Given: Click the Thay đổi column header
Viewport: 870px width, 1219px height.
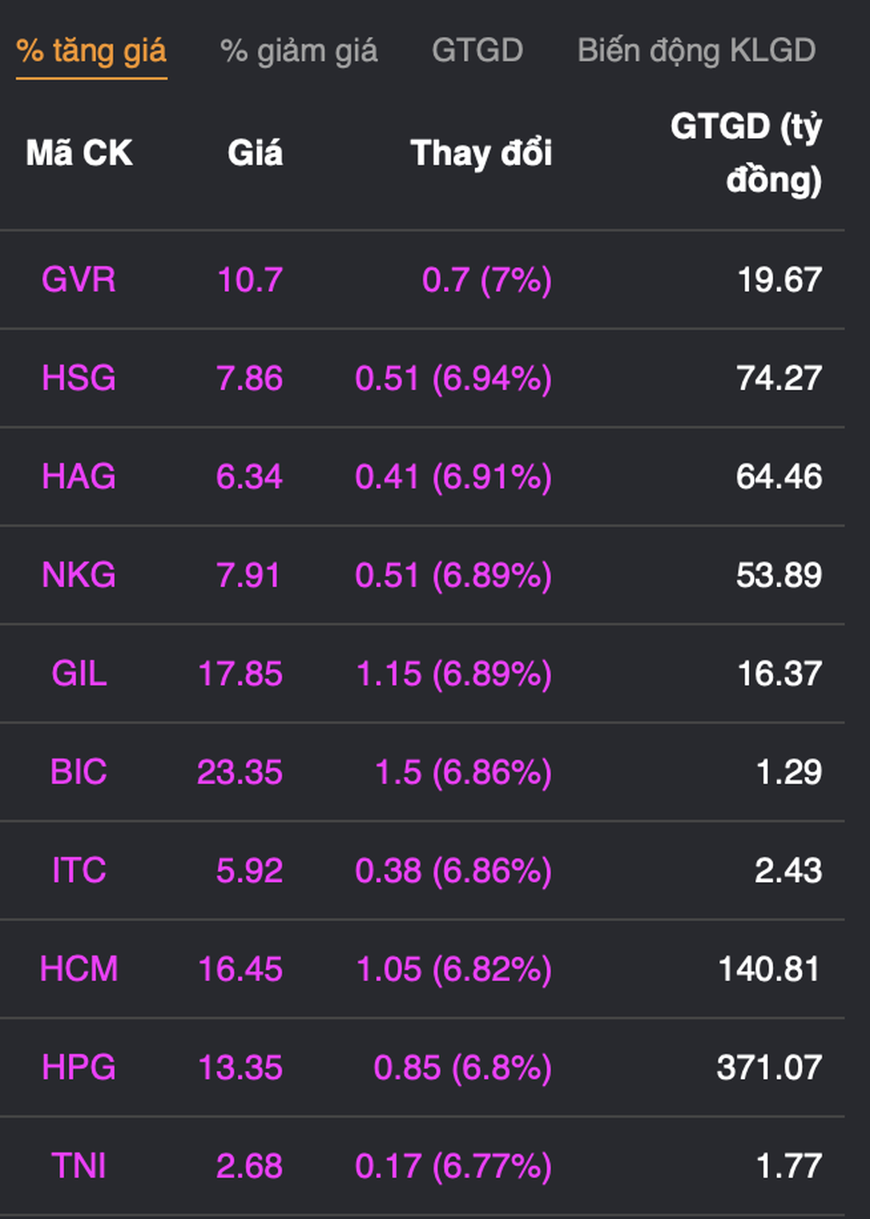Looking at the screenshot, I should point(481,154).
